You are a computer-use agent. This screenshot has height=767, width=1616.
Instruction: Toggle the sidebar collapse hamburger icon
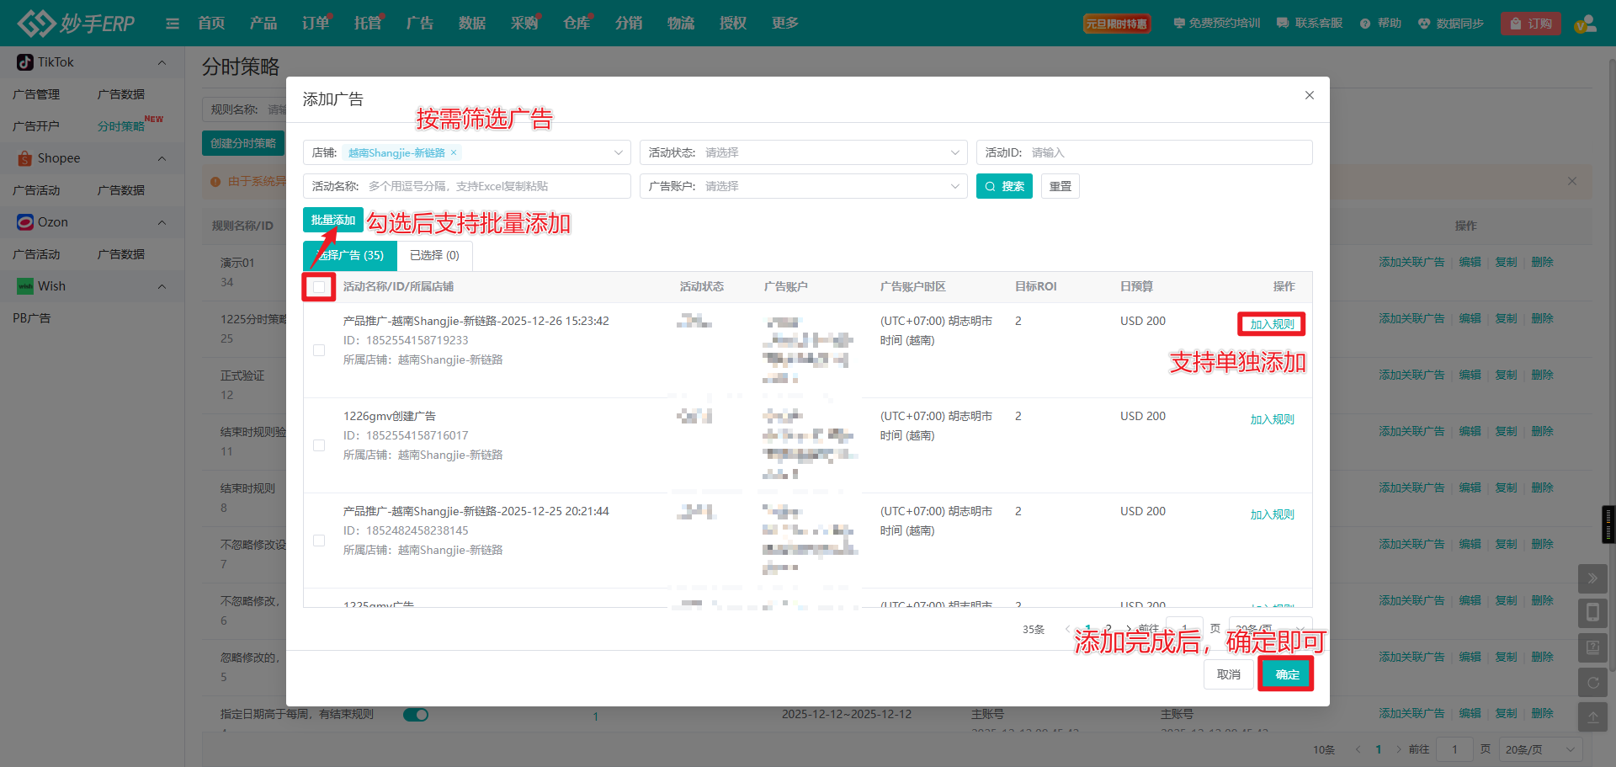173,24
